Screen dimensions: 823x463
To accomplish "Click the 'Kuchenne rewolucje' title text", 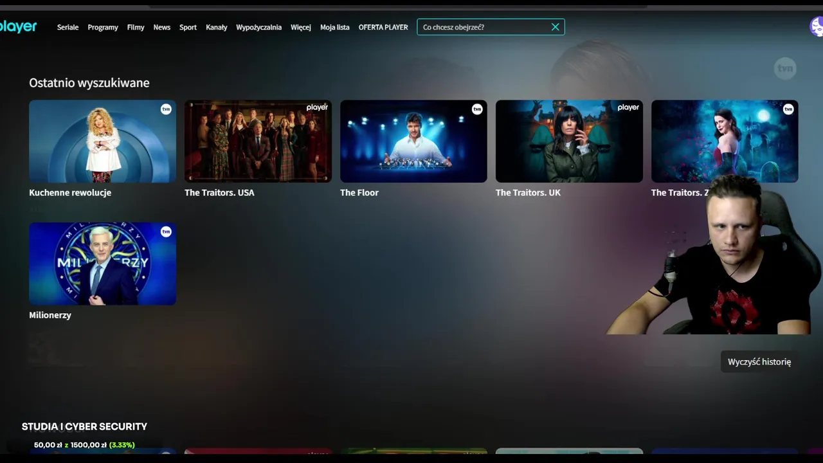I will 70,192.
